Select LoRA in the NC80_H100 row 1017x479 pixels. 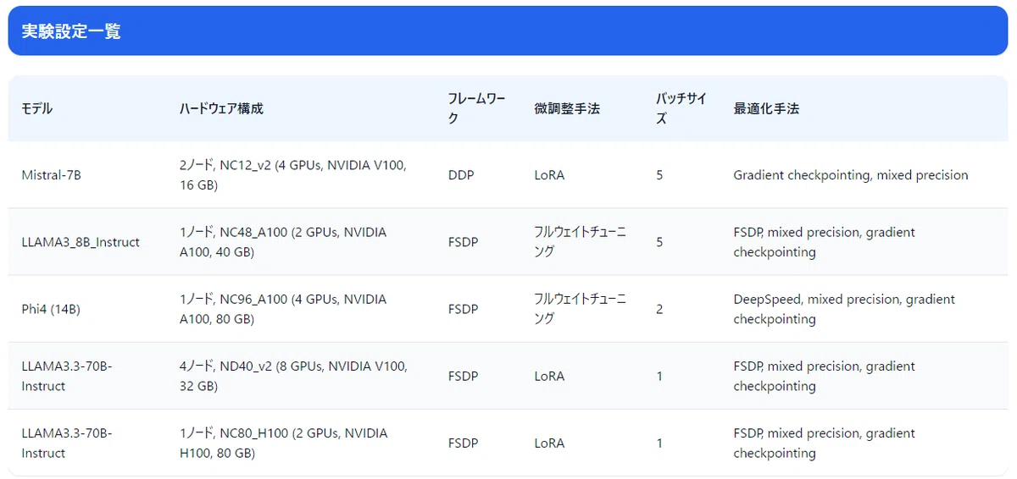(x=549, y=443)
